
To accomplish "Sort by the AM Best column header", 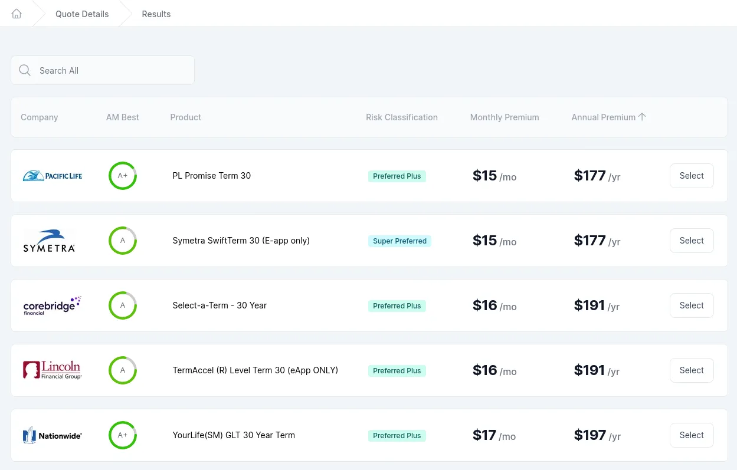I will 123,117.
